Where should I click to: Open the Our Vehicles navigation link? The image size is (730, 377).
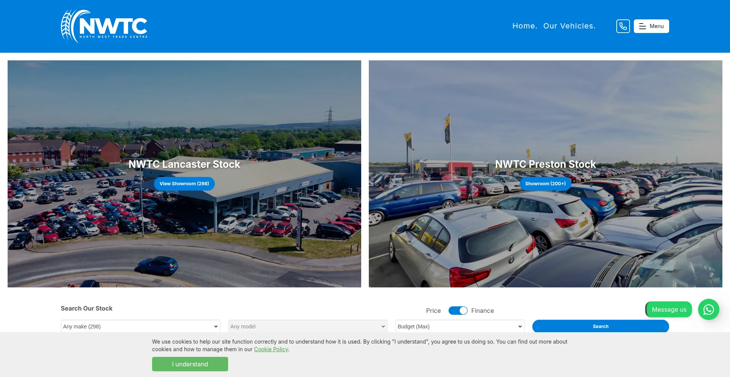pos(569,26)
